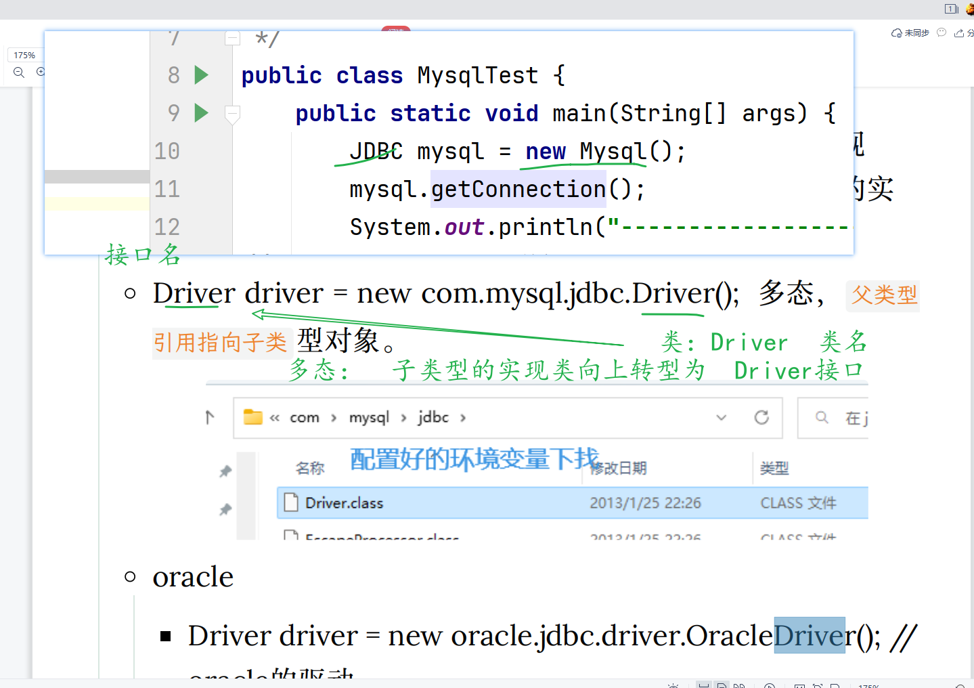The image size is (974, 688).
Task: Click the 配置好的环境变量下找 blue annotation
Action: click(474, 459)
